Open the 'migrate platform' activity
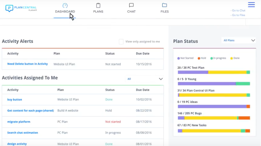261x146 pixels. [x=19, y=122]
